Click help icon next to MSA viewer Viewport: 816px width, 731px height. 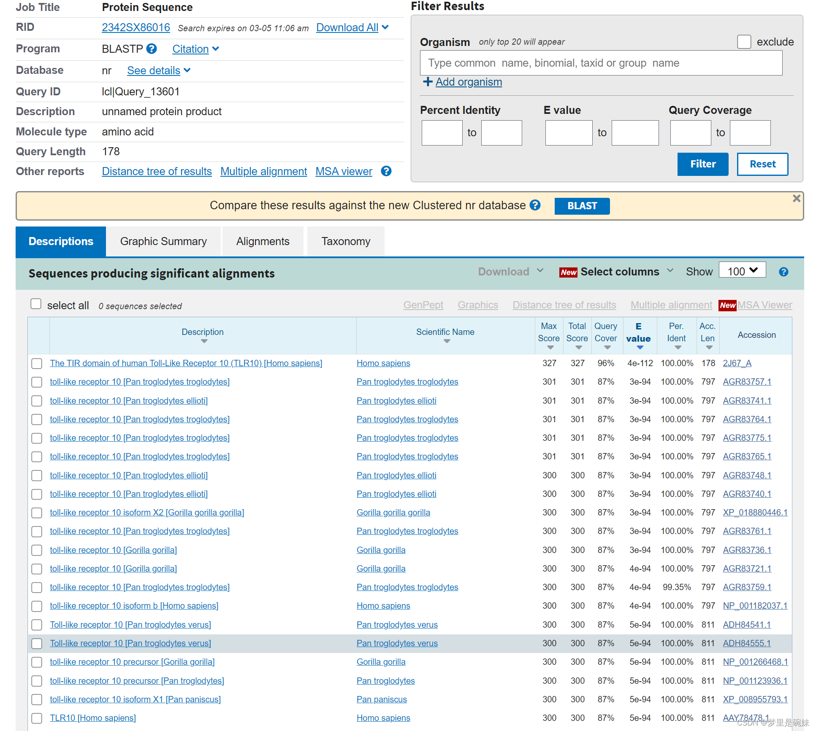tap(386, 171)
